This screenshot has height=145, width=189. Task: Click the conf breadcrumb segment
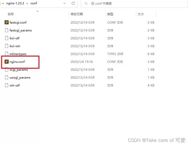pos(34,3)
